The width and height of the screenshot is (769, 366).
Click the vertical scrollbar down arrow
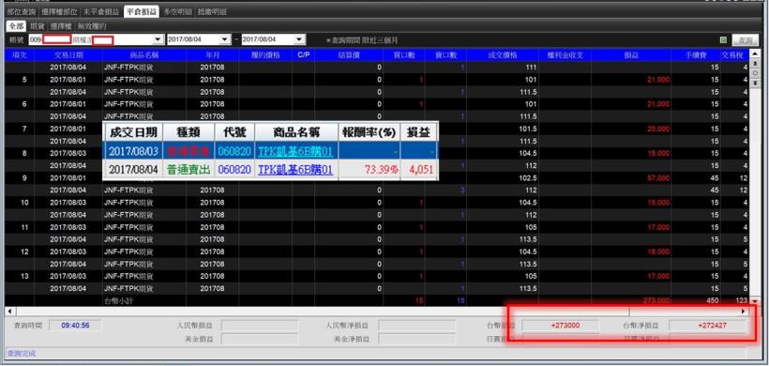click(x=754, y=301)
